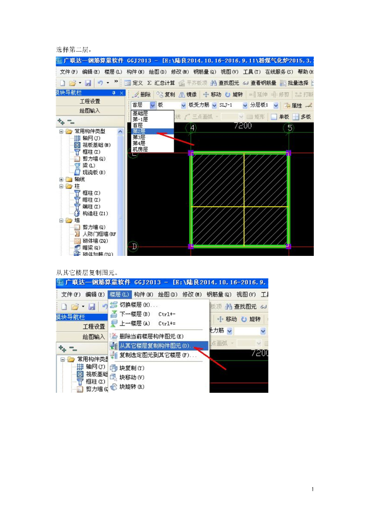Click 下一楼层(B) in the lower menu

(x=143, y=314)
